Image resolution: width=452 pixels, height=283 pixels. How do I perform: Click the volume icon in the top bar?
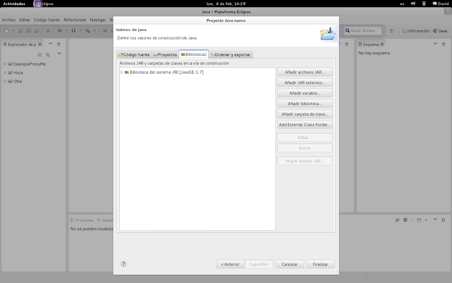(x=413, y=4)
